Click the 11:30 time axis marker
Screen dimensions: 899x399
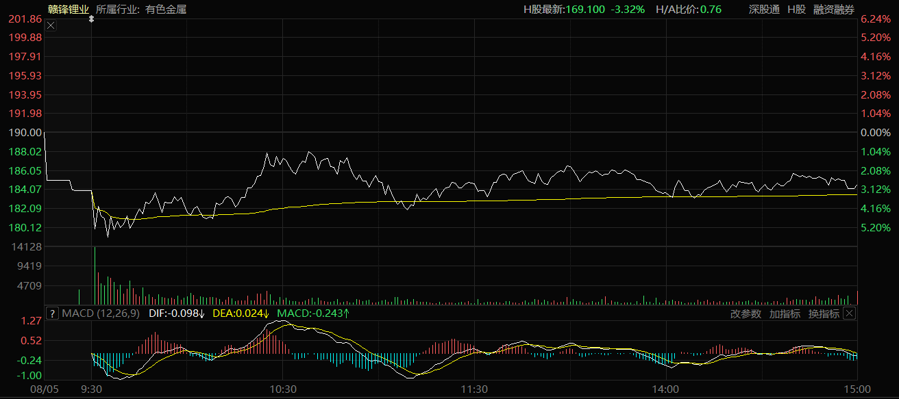(474, 389)
